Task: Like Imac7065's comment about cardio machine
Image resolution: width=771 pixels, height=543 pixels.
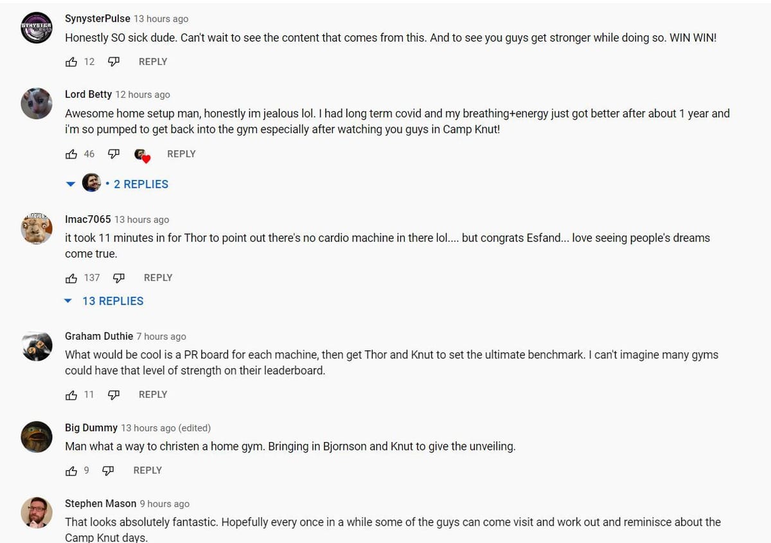Action: point(71,278)
